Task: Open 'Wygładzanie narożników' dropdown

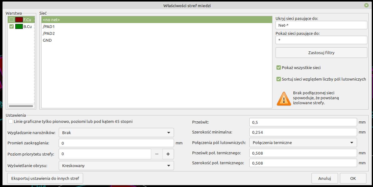Action: pos(116,133)
